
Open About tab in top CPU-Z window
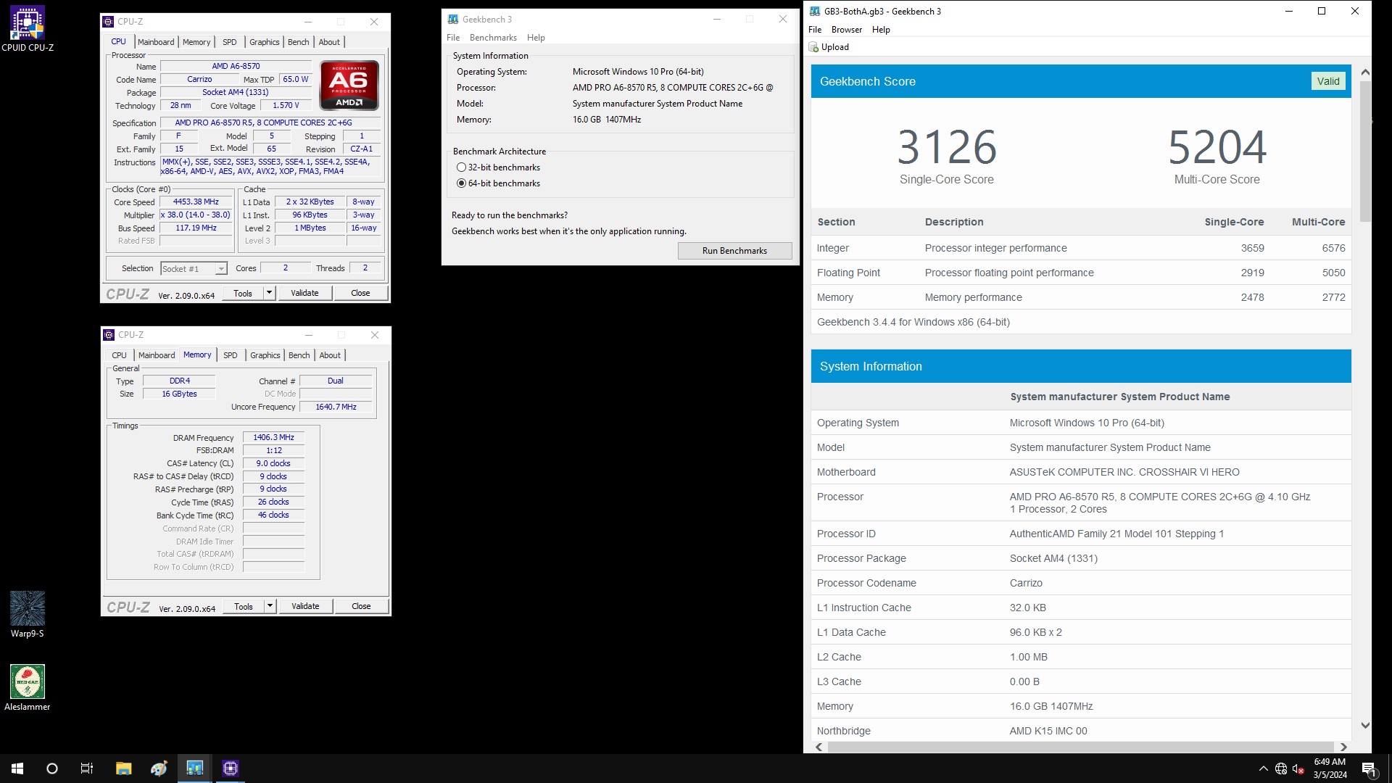(329, 42)
